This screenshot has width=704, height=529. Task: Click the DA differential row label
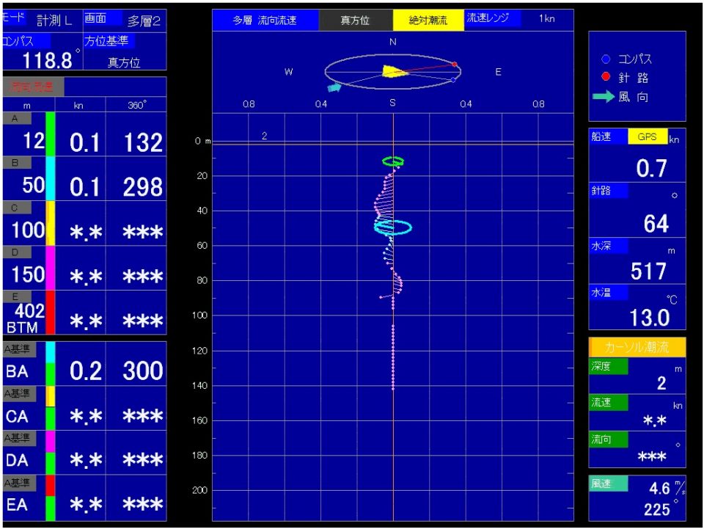(x=17, y=460)
